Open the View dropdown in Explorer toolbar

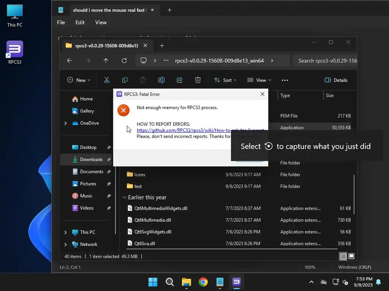[x=259, y=80]
